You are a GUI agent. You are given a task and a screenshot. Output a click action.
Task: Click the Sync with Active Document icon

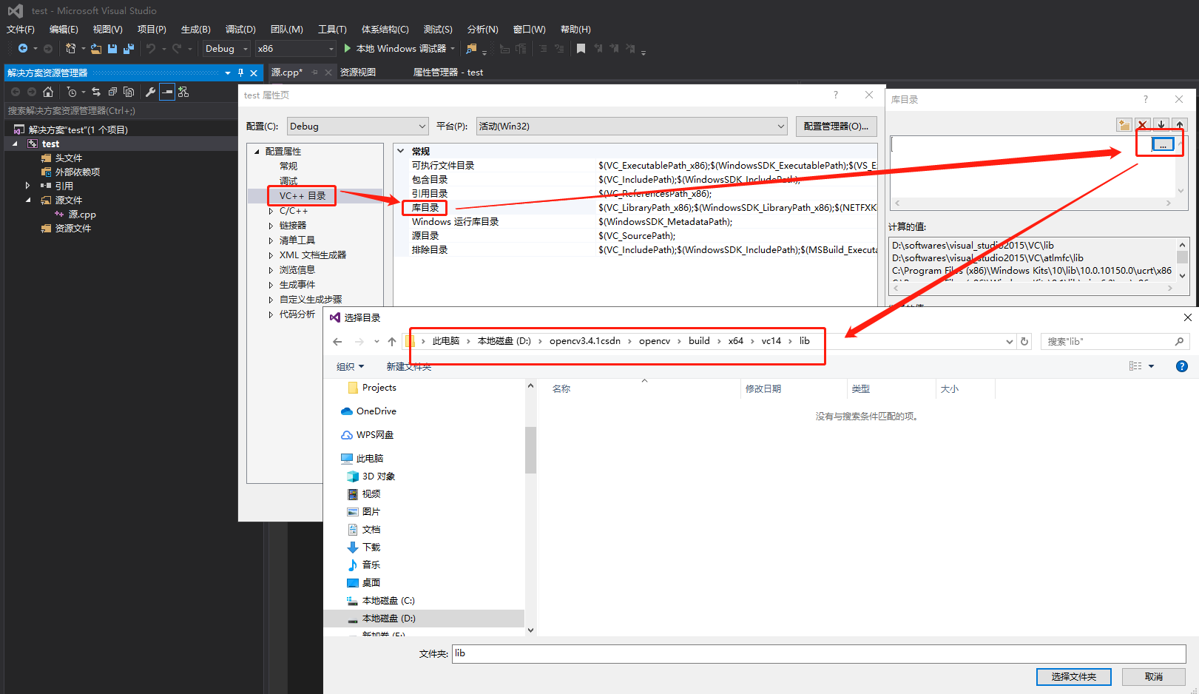point(96,92)
